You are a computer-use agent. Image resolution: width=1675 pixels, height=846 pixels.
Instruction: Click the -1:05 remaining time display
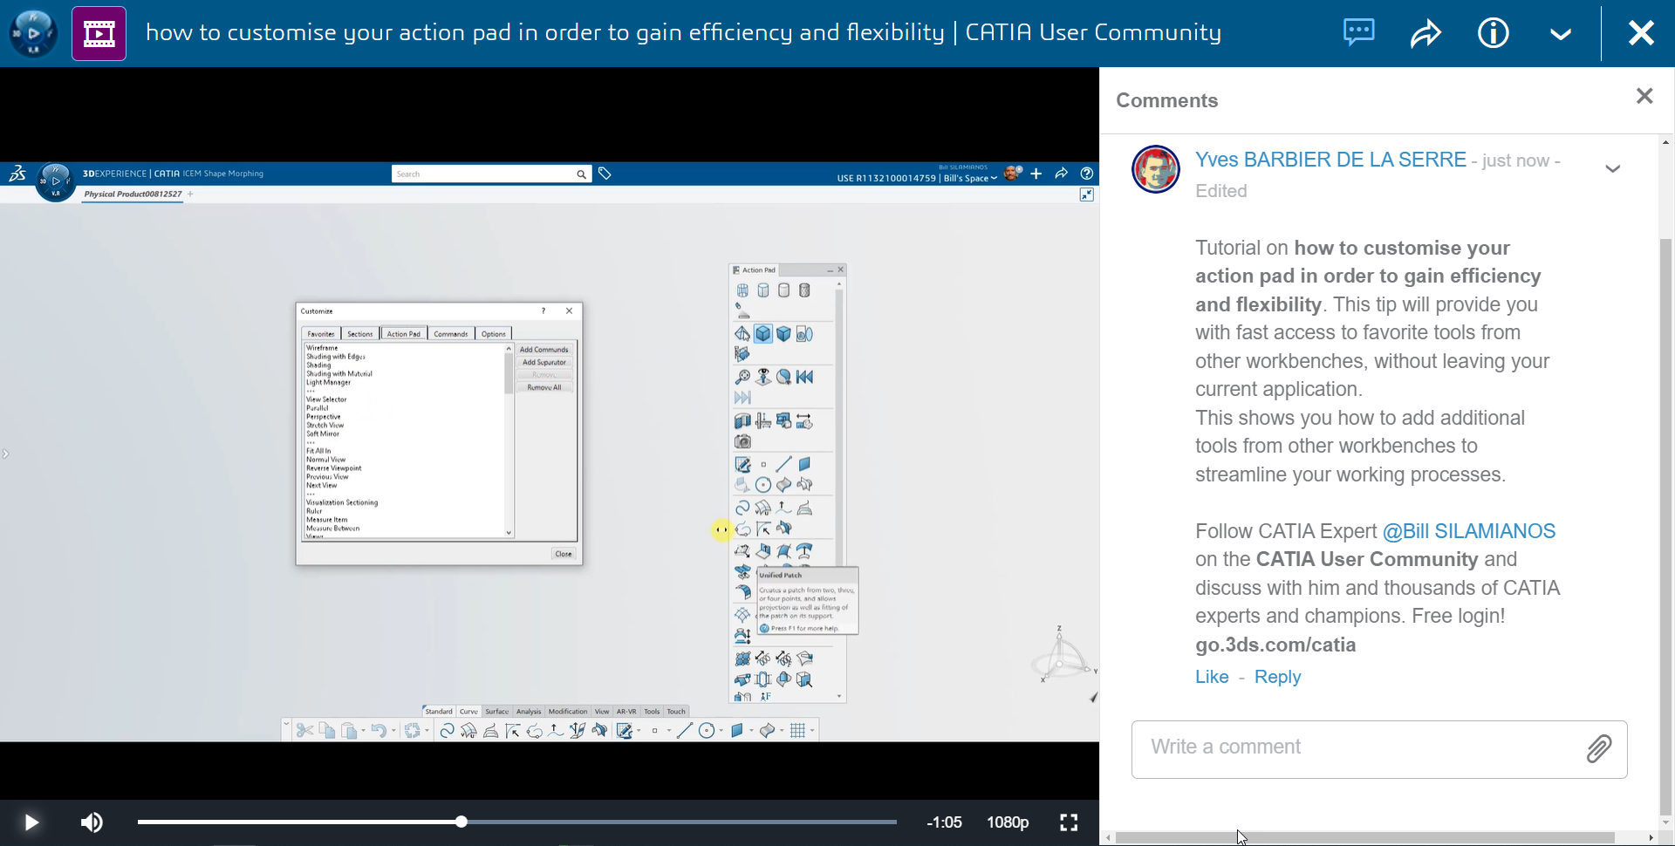click(944, 822)
